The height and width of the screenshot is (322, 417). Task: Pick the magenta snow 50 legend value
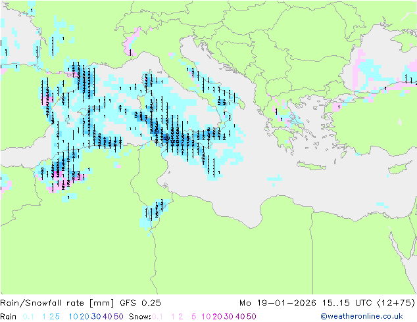[251, 317]
